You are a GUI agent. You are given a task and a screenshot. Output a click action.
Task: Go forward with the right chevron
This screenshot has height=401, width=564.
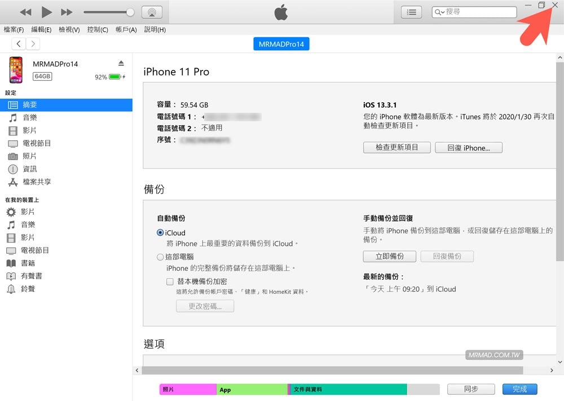pos(33,44)
